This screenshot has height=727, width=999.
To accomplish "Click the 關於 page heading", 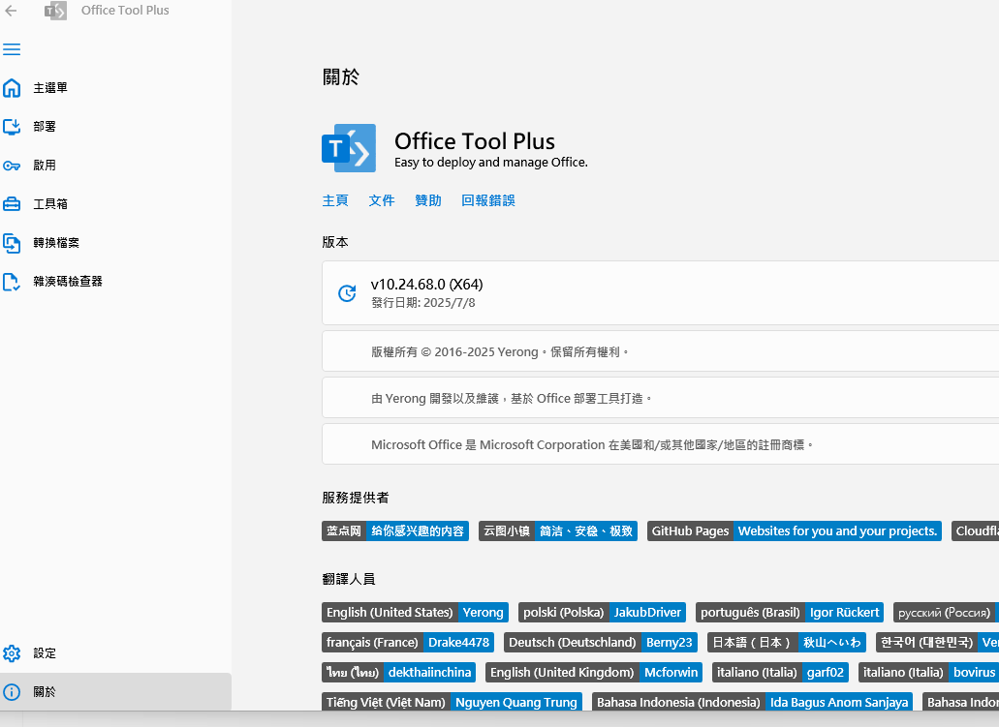I will coord(341,77).
